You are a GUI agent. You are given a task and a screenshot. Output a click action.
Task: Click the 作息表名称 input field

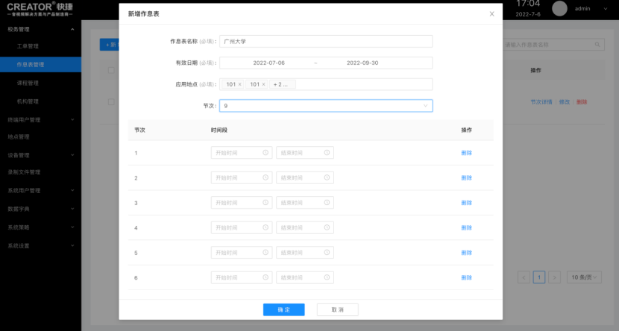click(x=326, y=42)
